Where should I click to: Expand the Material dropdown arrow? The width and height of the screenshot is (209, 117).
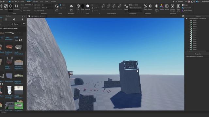pos(88,11)
